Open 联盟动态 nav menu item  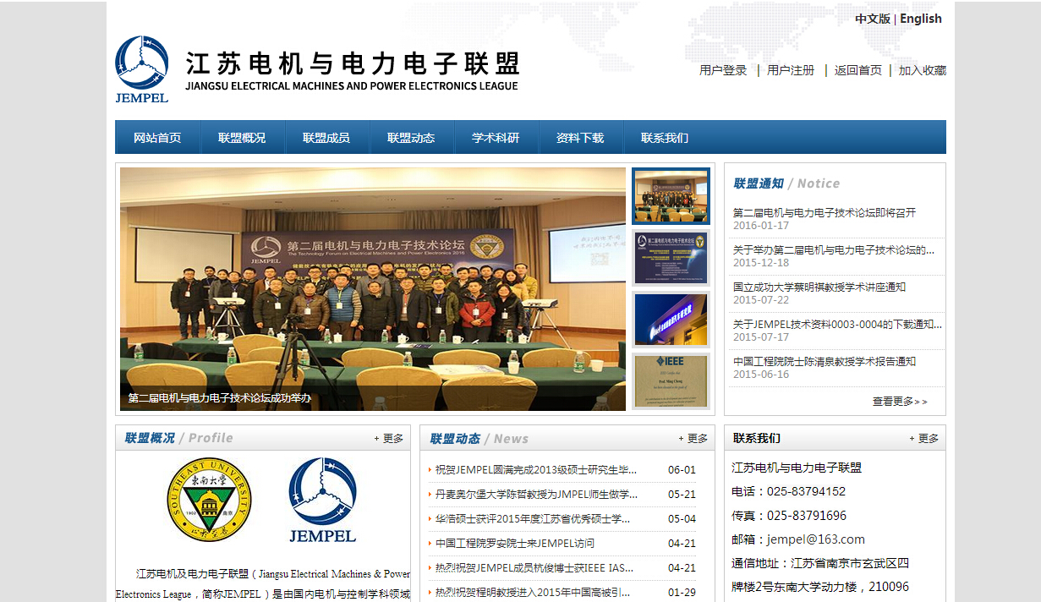(x=411, y=138)
